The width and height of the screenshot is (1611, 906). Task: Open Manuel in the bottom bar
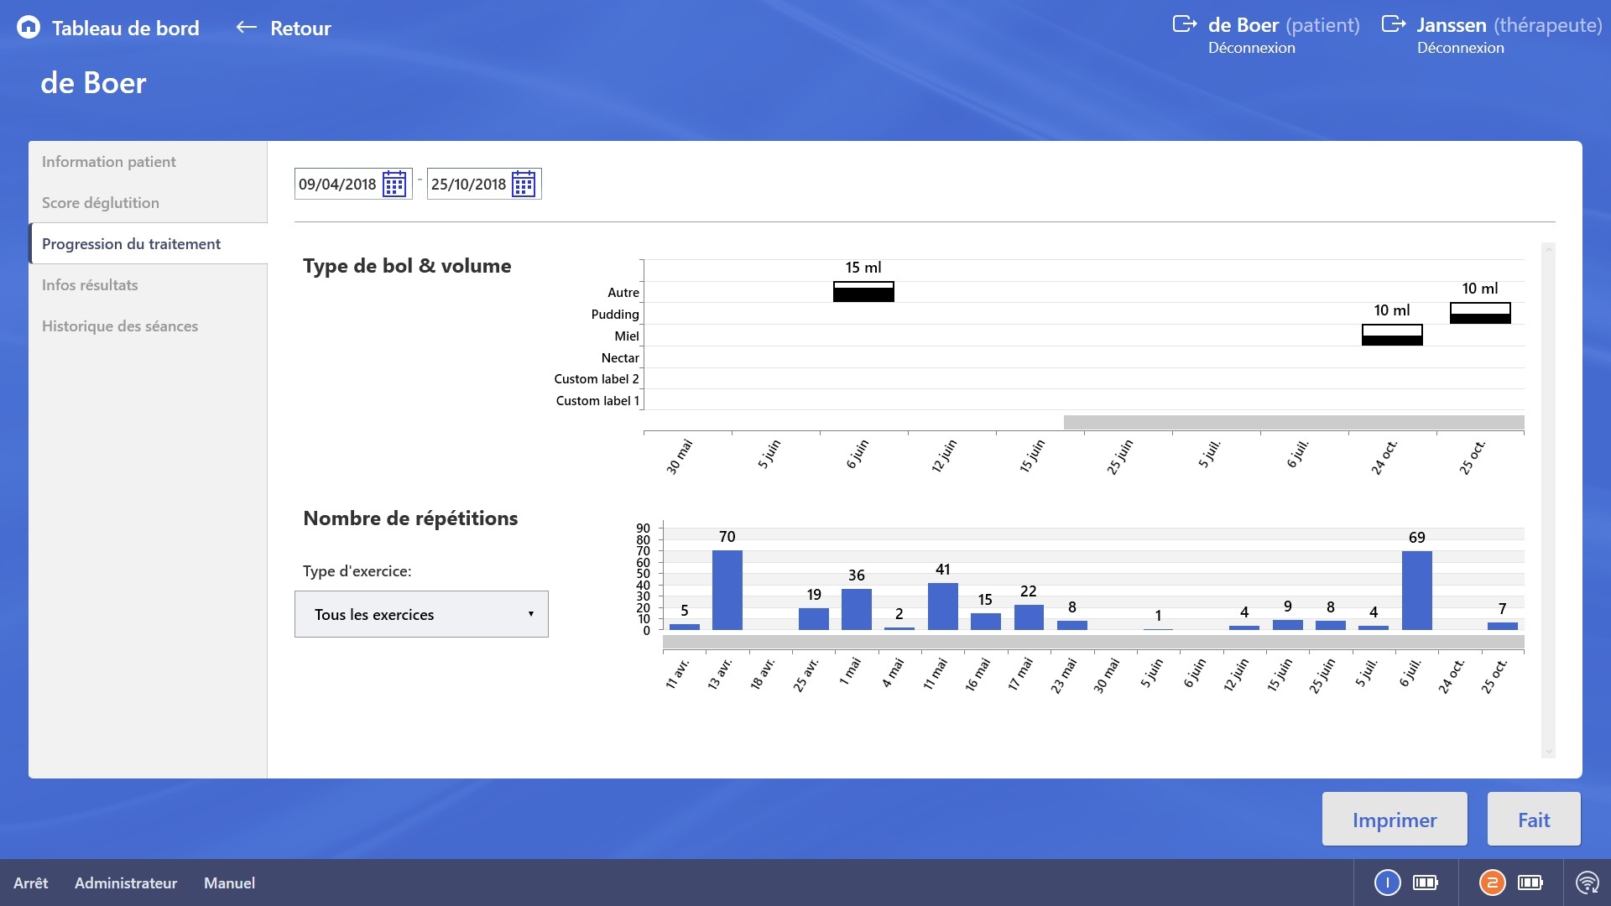point(229,883)
